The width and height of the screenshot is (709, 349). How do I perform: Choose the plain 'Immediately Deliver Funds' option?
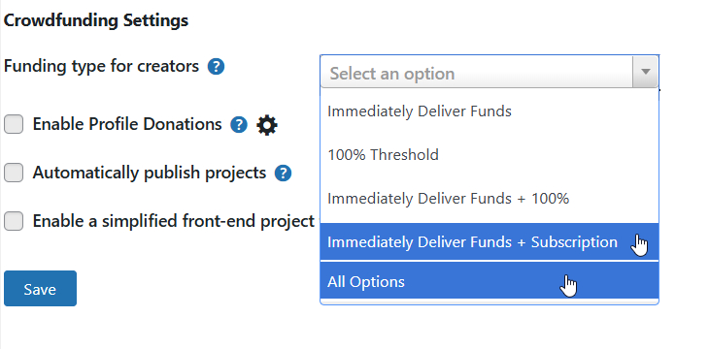click(490, 111)
